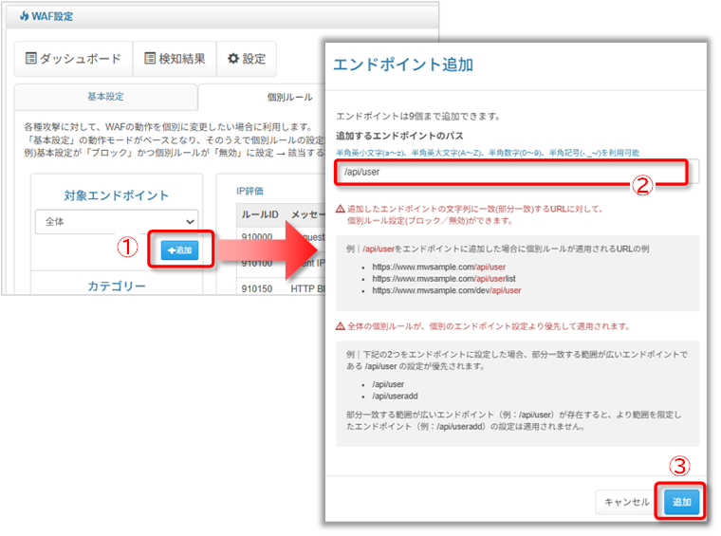The image size is (721, 536).
Task: Open the 検知結果 tab
Action: pos(175,59)
